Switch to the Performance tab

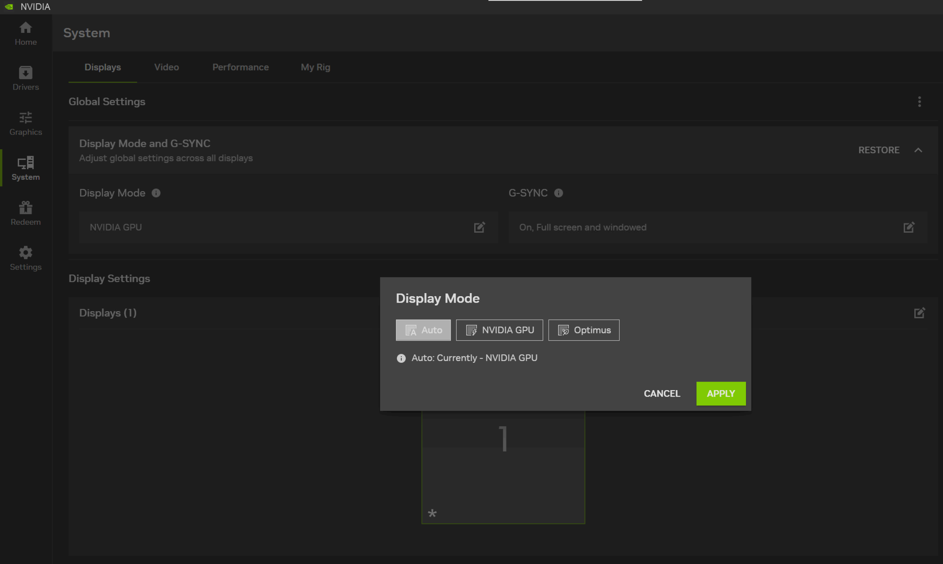(240, 67)
